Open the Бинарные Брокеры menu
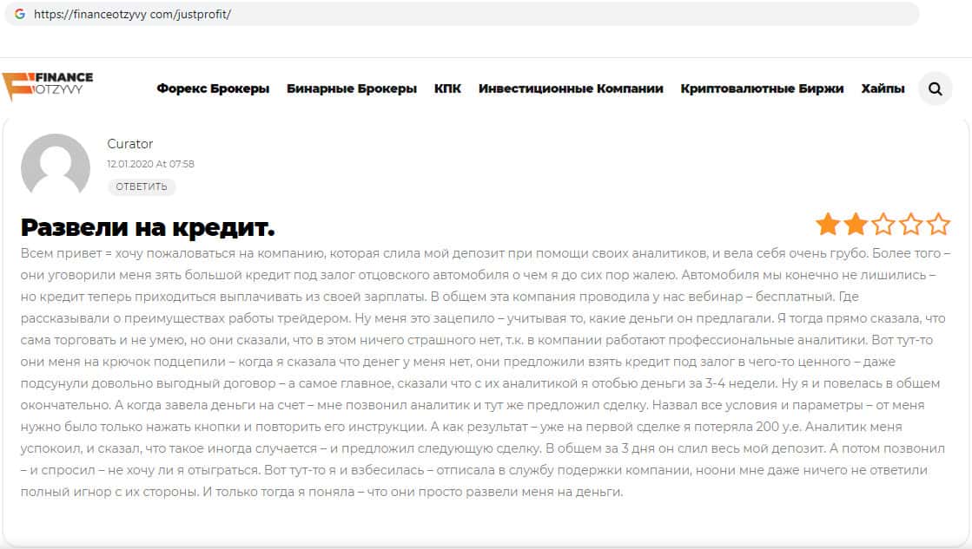Screen dimensions: 972x549 pos(352,88)
